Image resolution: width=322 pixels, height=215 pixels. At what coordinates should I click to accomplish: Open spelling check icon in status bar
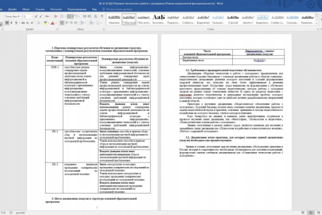[x=11, y=212]
